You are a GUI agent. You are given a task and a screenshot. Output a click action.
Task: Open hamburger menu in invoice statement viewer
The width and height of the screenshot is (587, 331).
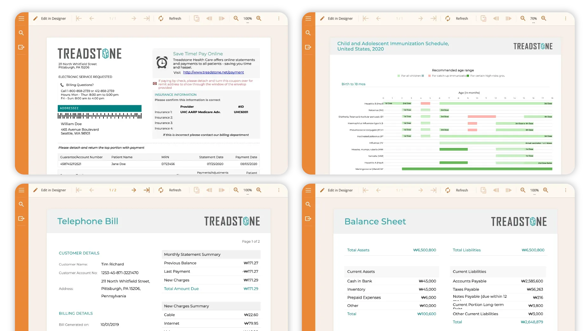tap(21, 18)
